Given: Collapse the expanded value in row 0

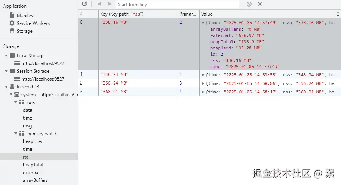Looking at the screenshot, I should [203, 23].
